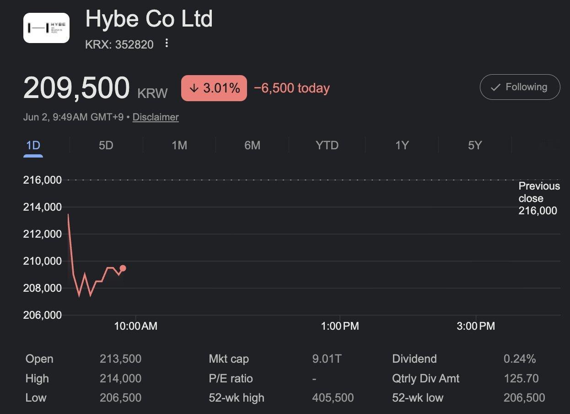Click the 1:00 PM axis label

click(x=340, y=326)
